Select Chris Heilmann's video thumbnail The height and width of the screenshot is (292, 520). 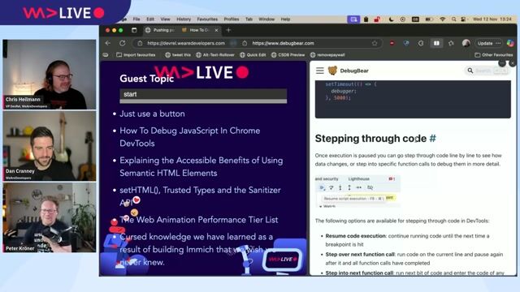coord(50,75)
